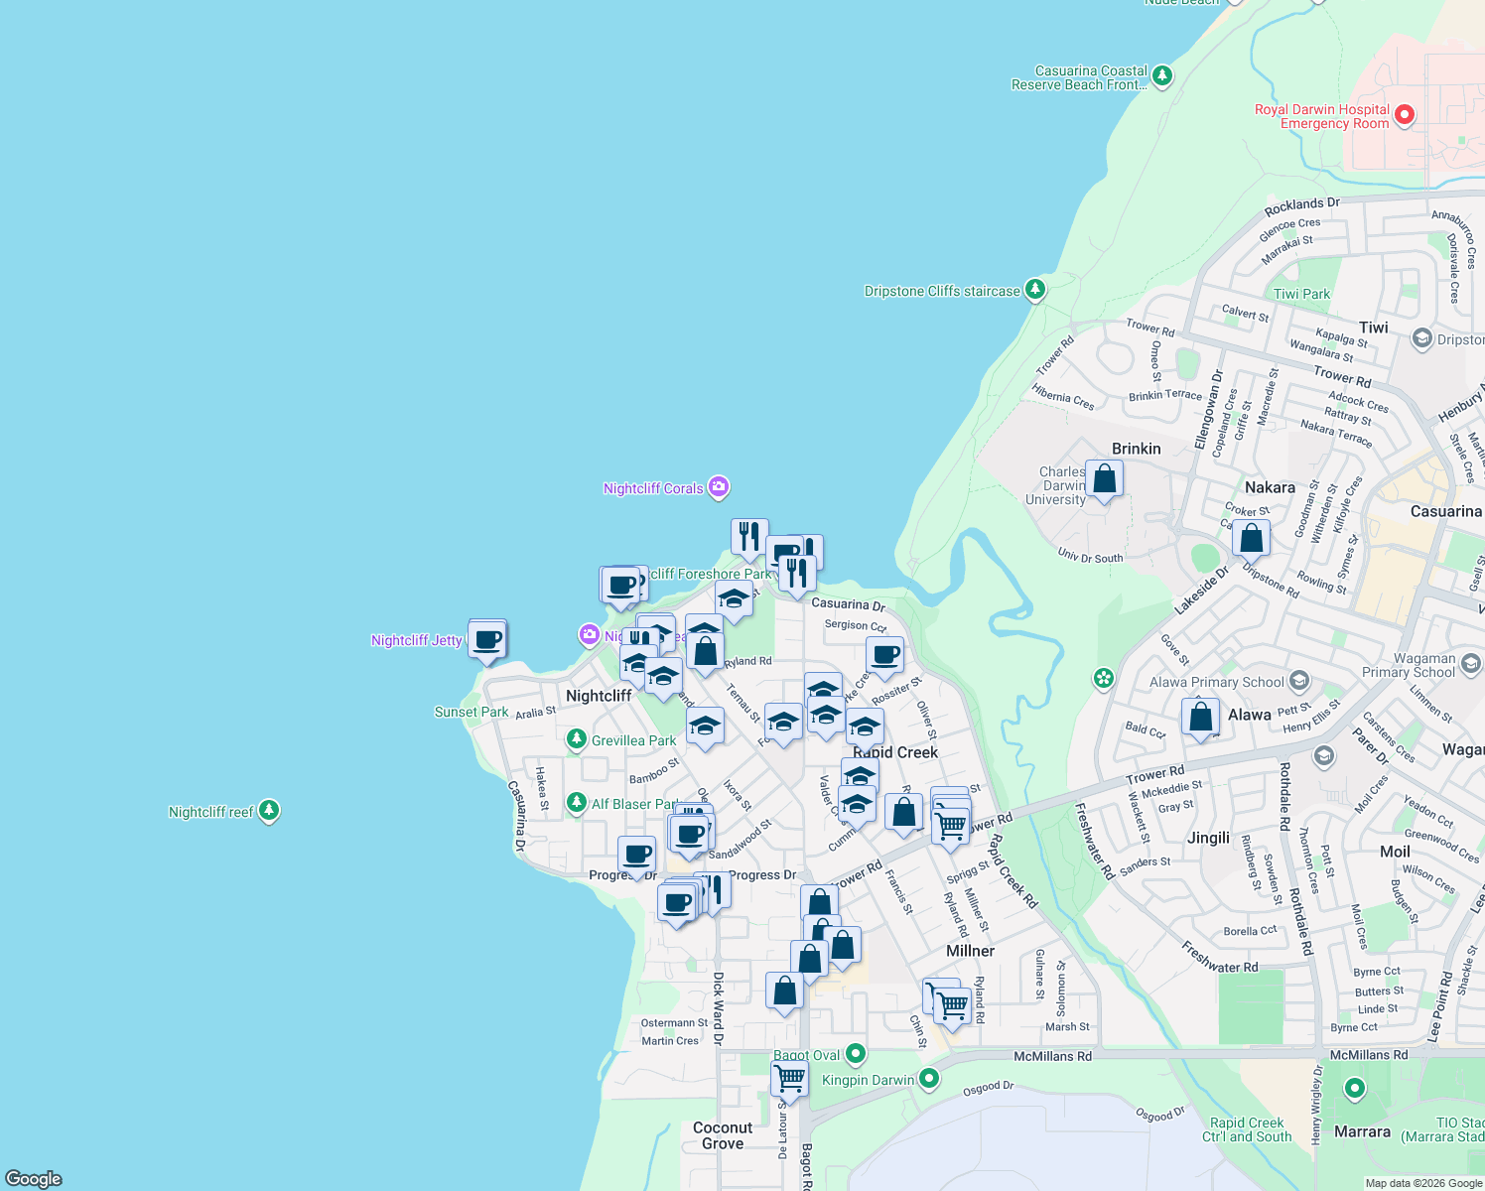Click the Coconut Grove suburb label
The width and height of the screenshot is (1485, 1191).
point(723,1135)
